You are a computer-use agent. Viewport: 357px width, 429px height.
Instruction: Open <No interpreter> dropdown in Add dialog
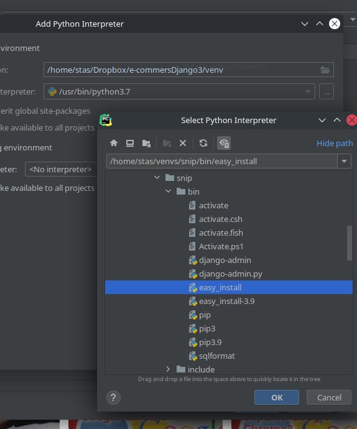click(61, 169)
